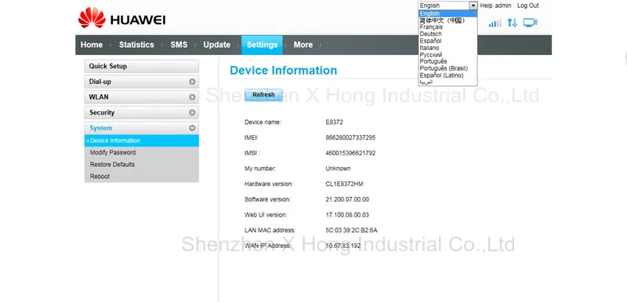Switch to the Update tab
Image resolution: width=627 pixels, height=302 pixels.
(x=217, y=45)
